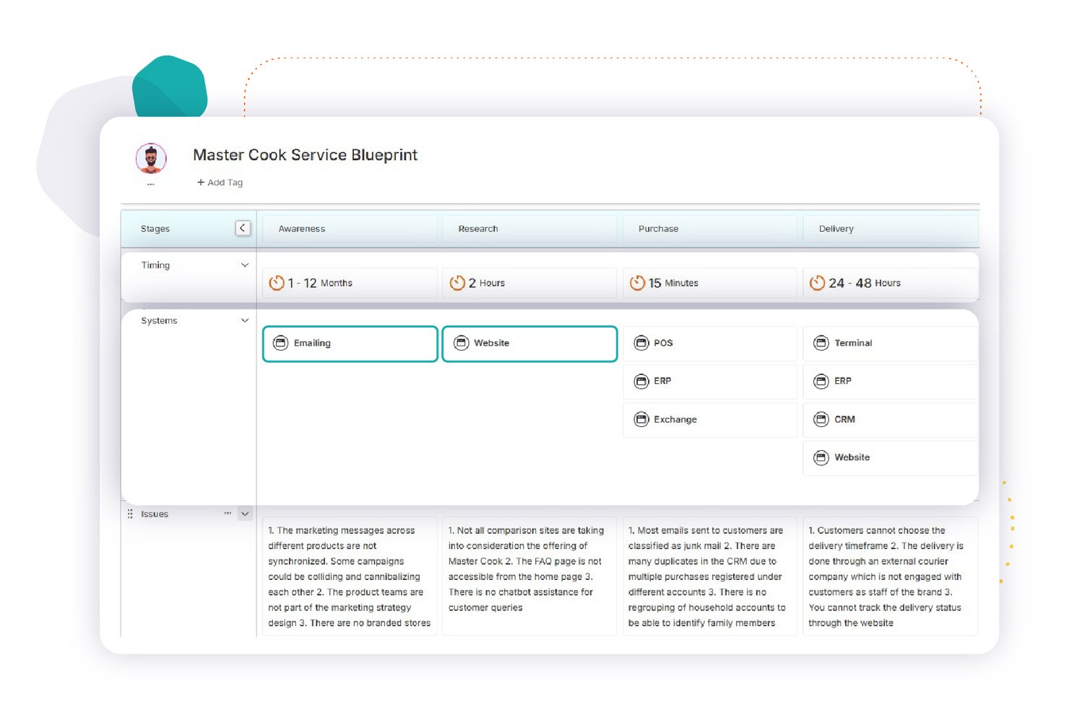Open the Purchase issues text about junk mail
This screenshot has width=1069, height=712.
pyautogui.click(x=710, y=576)
